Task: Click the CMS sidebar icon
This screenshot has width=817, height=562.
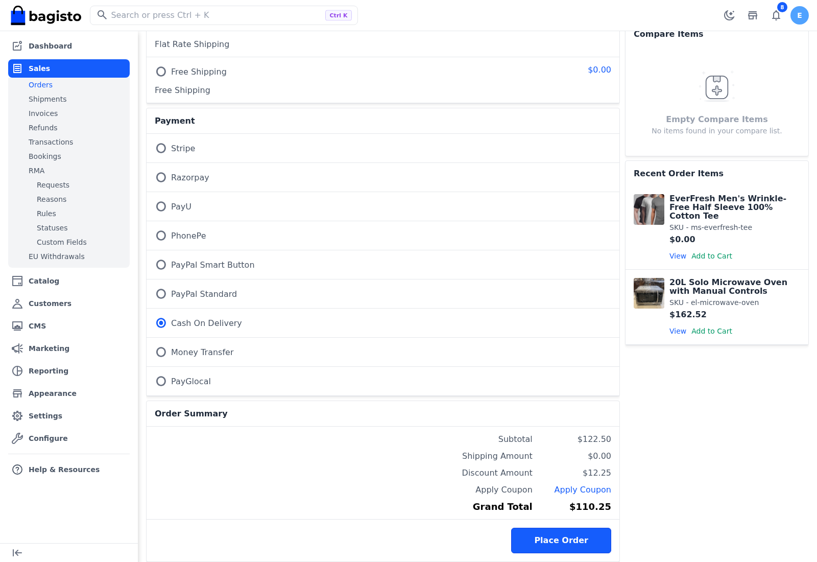Action: pyautogui.click(x=17, y=326)
